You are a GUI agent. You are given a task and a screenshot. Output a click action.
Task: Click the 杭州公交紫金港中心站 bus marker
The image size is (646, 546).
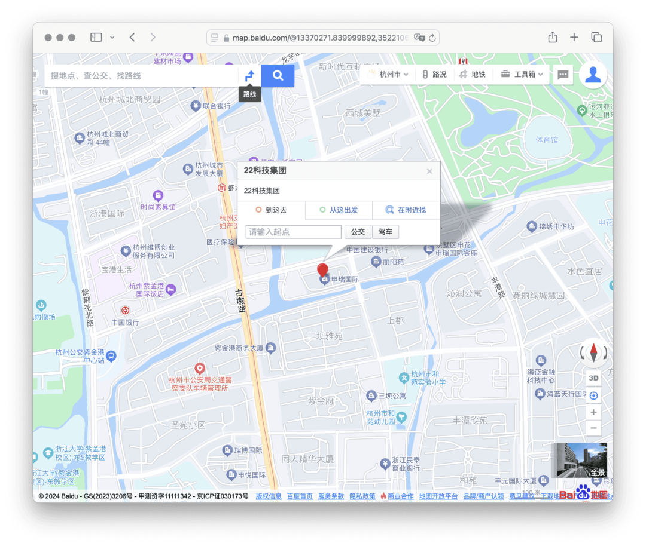(x=111, y=355)
